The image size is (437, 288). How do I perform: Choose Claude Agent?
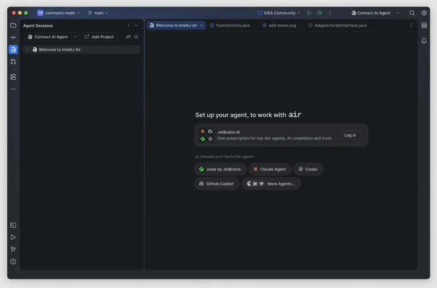coord(270,169)
